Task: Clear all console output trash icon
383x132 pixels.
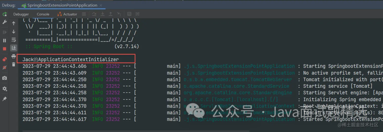Action: 14,65
